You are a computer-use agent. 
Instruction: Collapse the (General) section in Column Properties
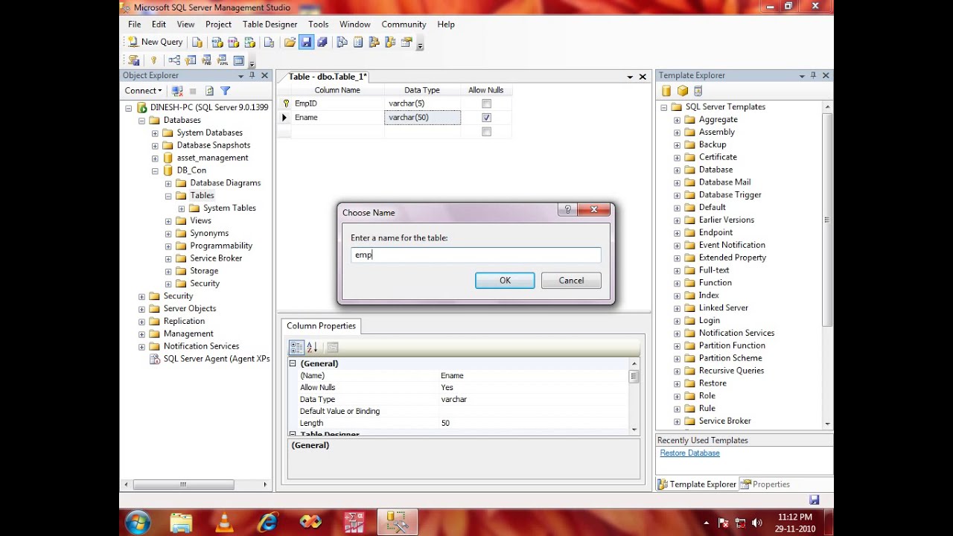point(293,363)
